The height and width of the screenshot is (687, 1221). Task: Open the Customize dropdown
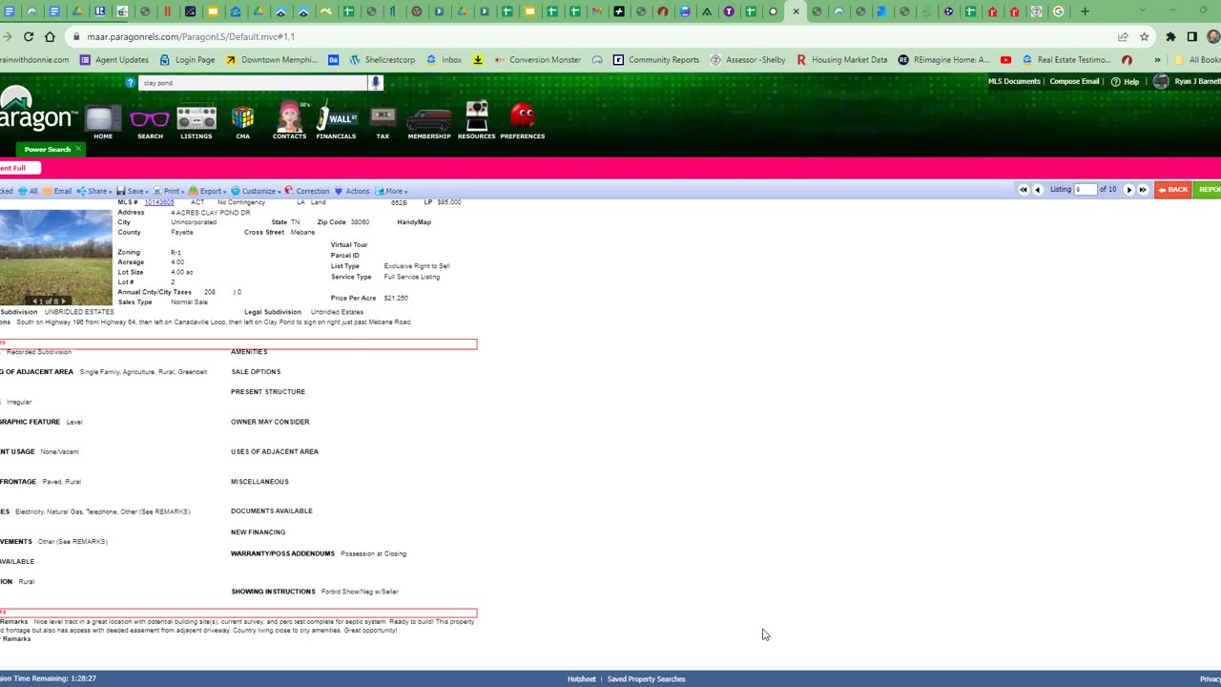point(255,191)
